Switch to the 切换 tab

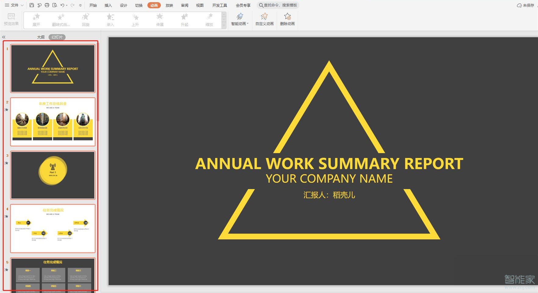(x=139, y=5)
